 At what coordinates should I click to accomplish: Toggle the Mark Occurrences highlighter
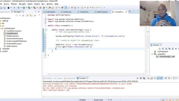65,8
